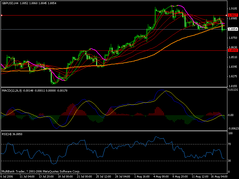Click the -0.00623 MACD scale value
This screenshot has height=179, width=239.
[x=233, y=129]
